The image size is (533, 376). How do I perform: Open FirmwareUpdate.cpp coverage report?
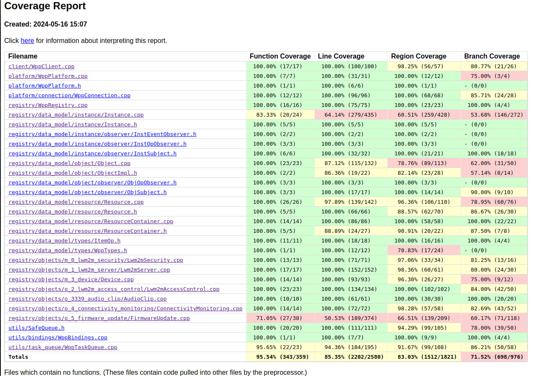click(99, 318)
